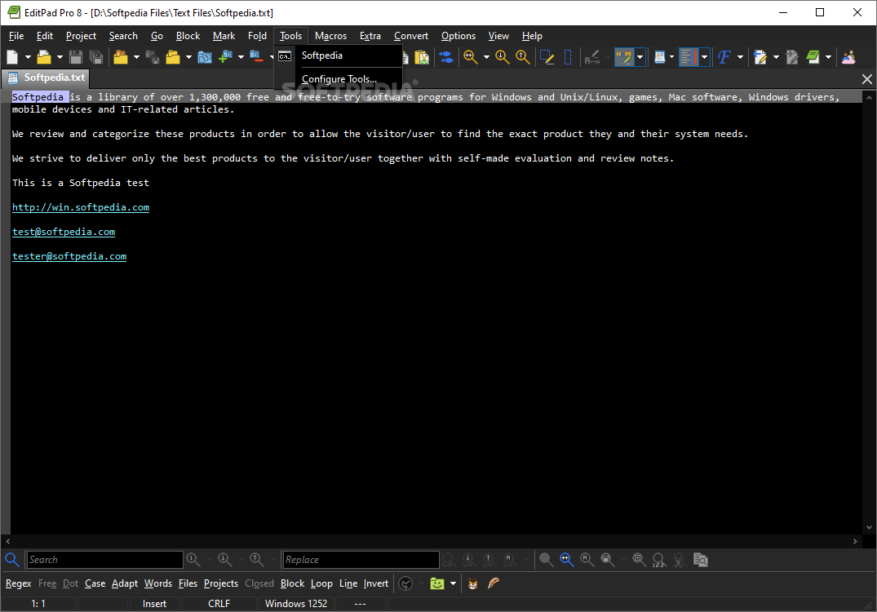Open the dropdown beside the smiley favorites folder
The width and height of the screenshot is (877, 612).
coord(453,583)
